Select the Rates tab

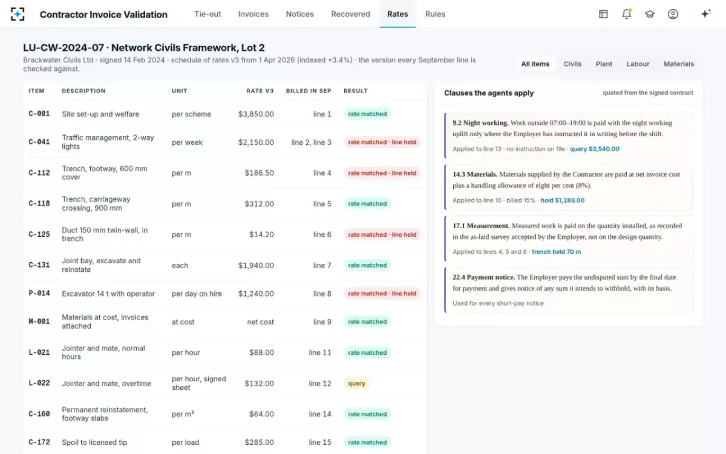coord(397,14)
